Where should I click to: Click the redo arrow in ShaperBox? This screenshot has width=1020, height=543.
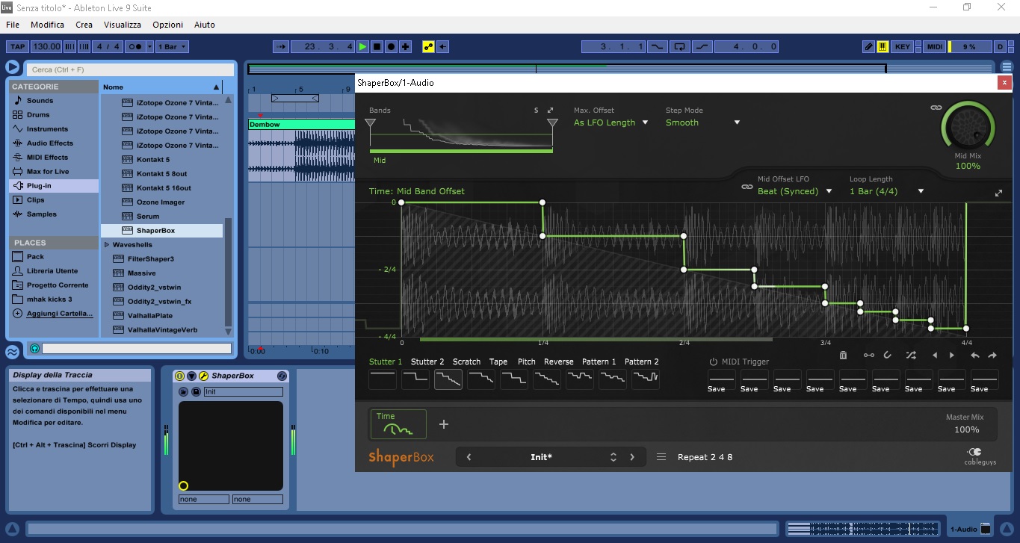[992, 356]
